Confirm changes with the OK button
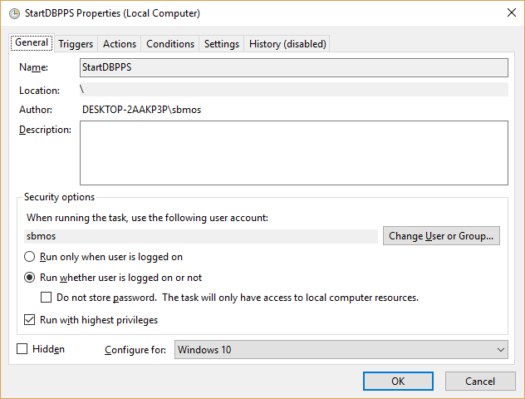Screen dimensions: 525x399 [398, 382]
